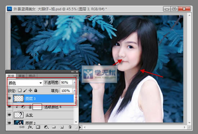198x134 pixels.
Task: Hide 图层 2 layer visibility
Action: [9, 123]
